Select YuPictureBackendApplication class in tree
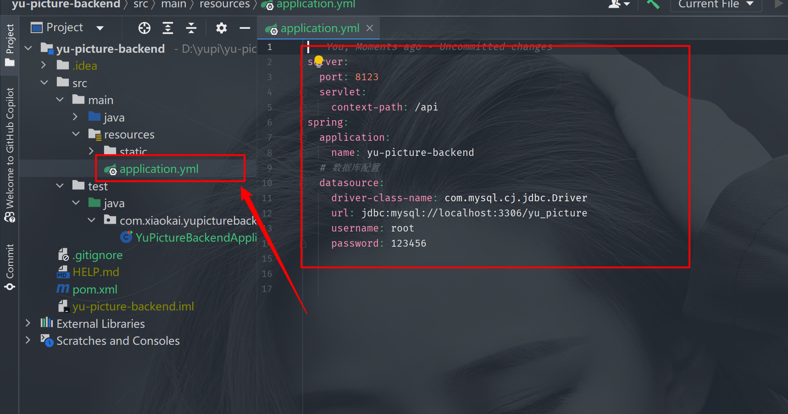The width and height of the screenshot is (788, 414). point(195,237)
